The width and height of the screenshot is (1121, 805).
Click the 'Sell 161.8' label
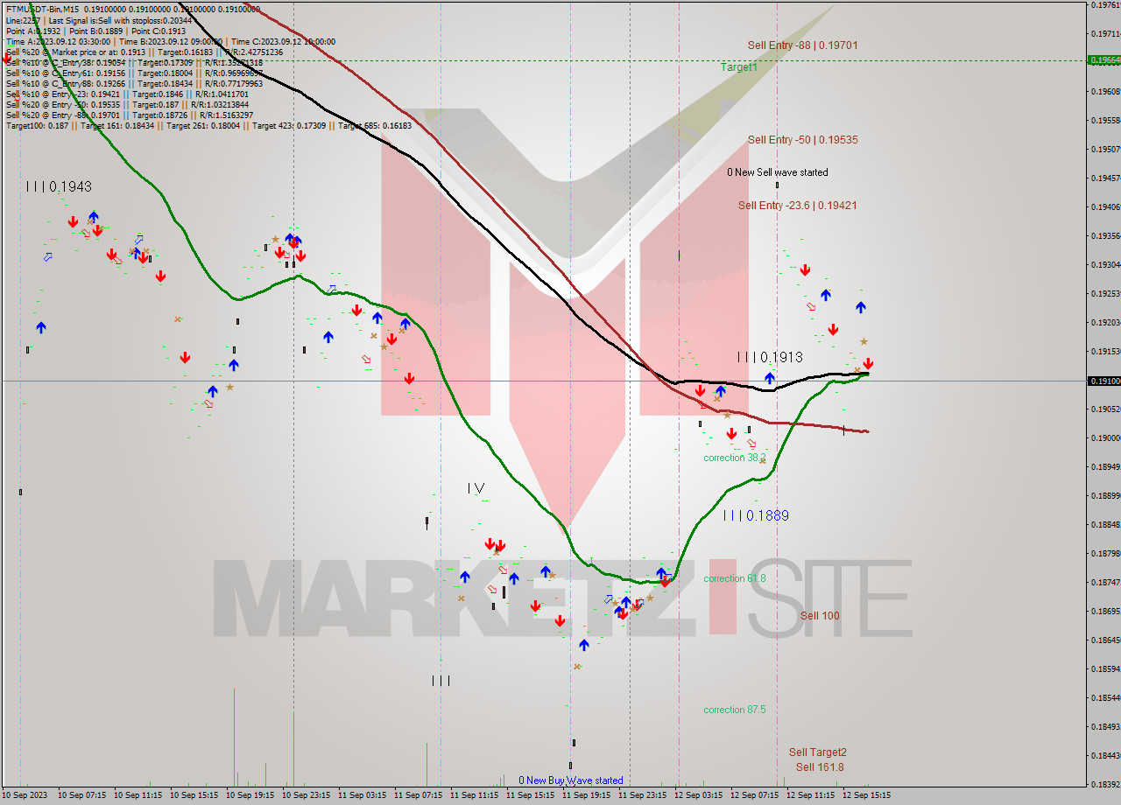pos(820,767)
